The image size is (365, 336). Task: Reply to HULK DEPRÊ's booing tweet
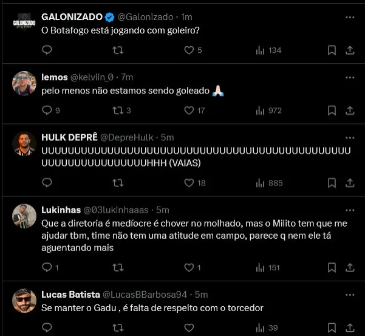[x=47, y=183]
